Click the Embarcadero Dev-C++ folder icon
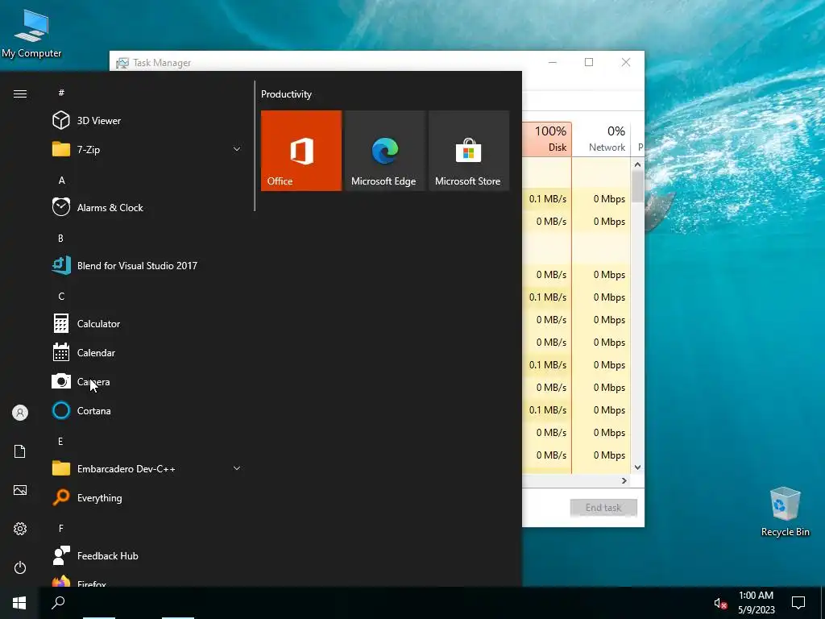Image resolution: width=825 pixels, height=619 pixels. (61, 468)
